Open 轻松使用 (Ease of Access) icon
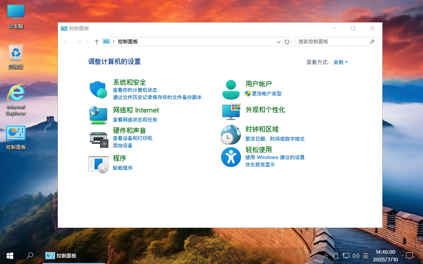This screenshot has width=423, height=264. click(x=231, y=157)
